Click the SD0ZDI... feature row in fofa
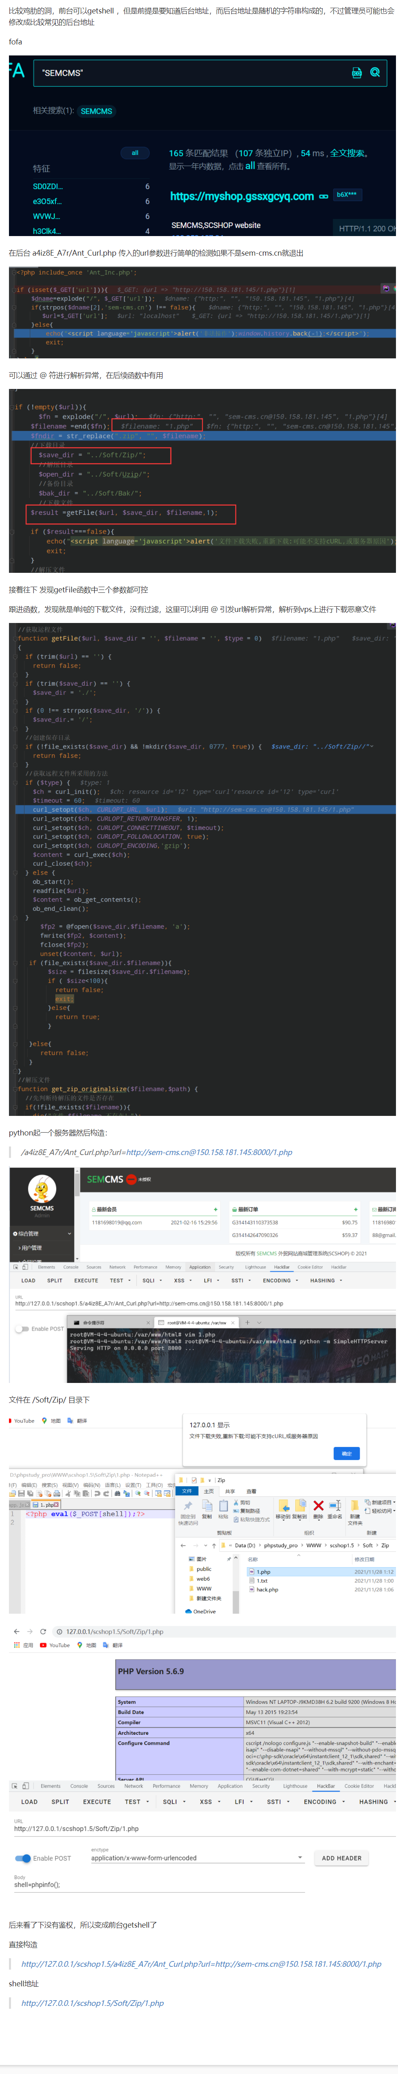 point(91,186)
